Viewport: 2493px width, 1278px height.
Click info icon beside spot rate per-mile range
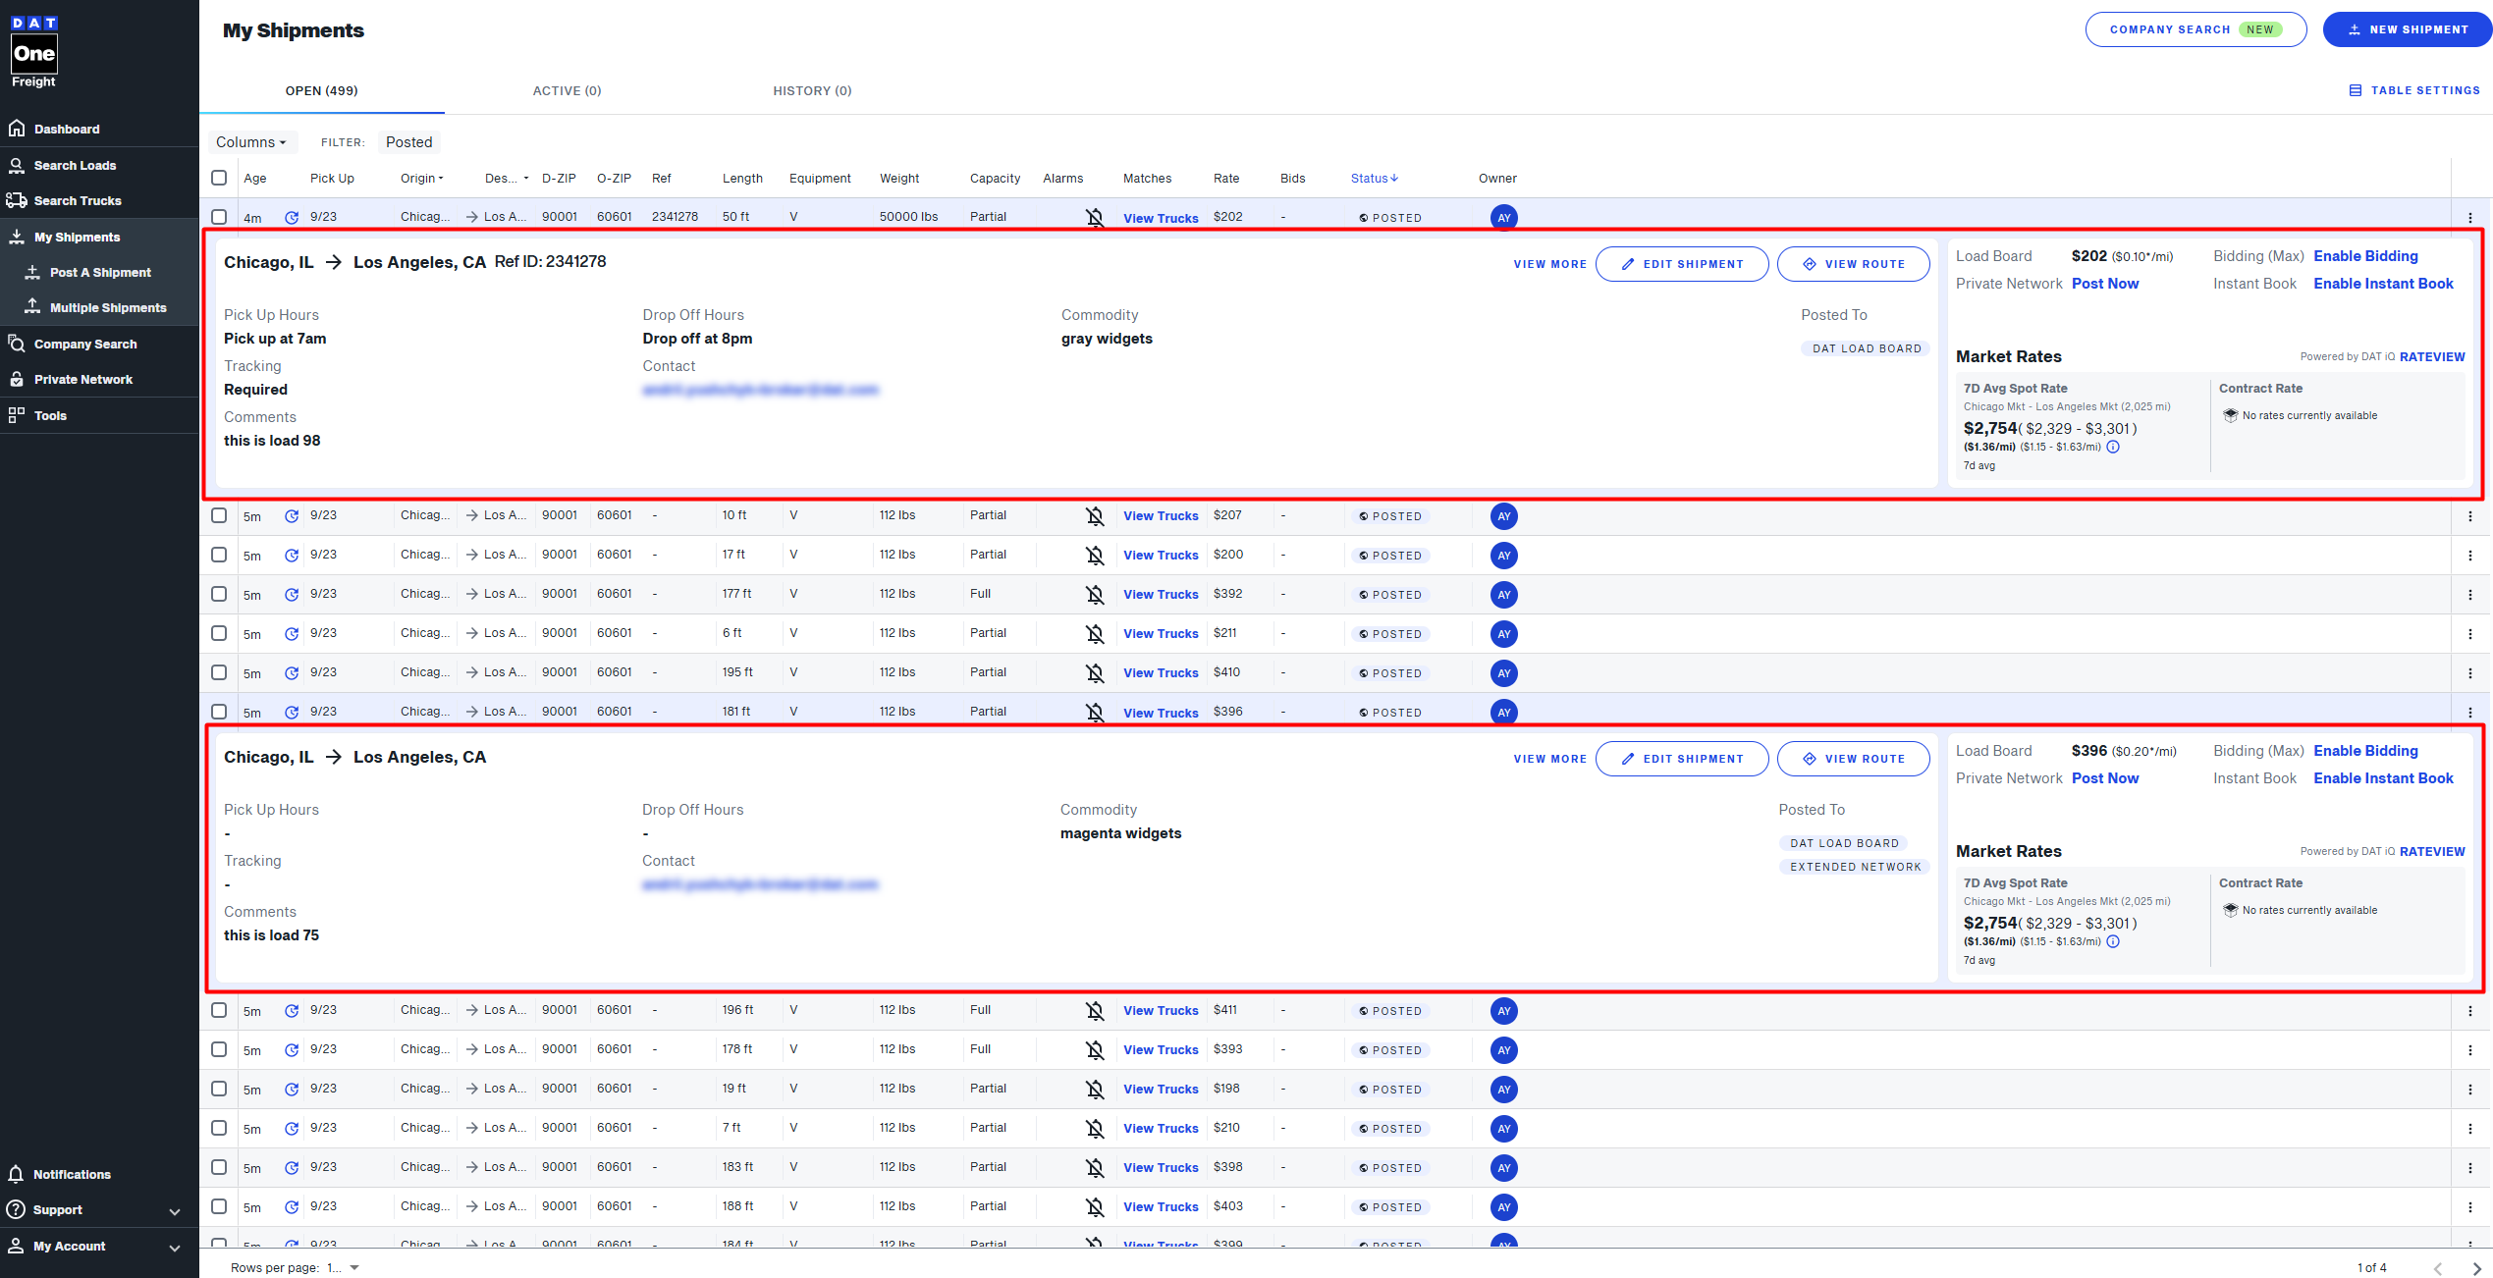[x=2113, y=447]
